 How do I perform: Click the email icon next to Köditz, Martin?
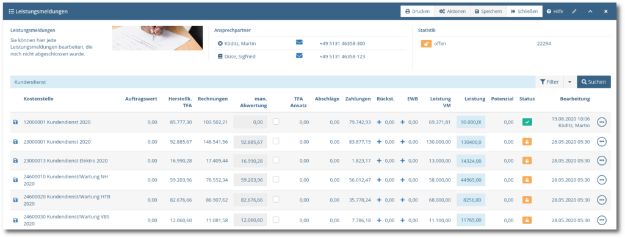(299, 43)
